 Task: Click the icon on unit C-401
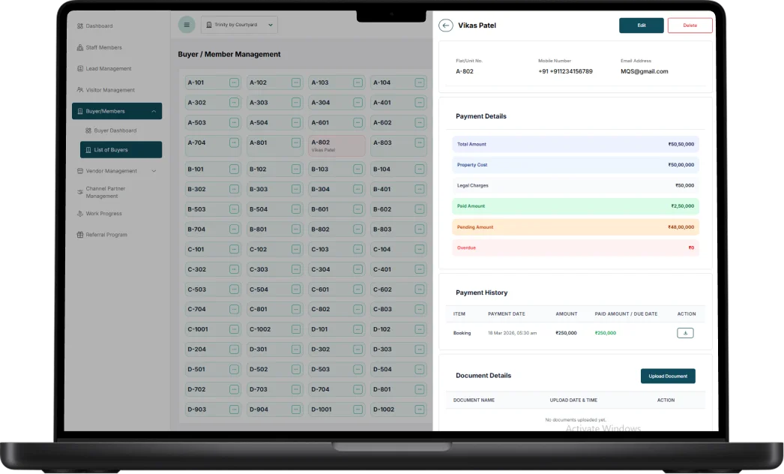[x=420, y=269]
